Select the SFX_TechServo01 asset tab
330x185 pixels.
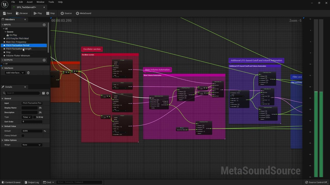(27, 7)
